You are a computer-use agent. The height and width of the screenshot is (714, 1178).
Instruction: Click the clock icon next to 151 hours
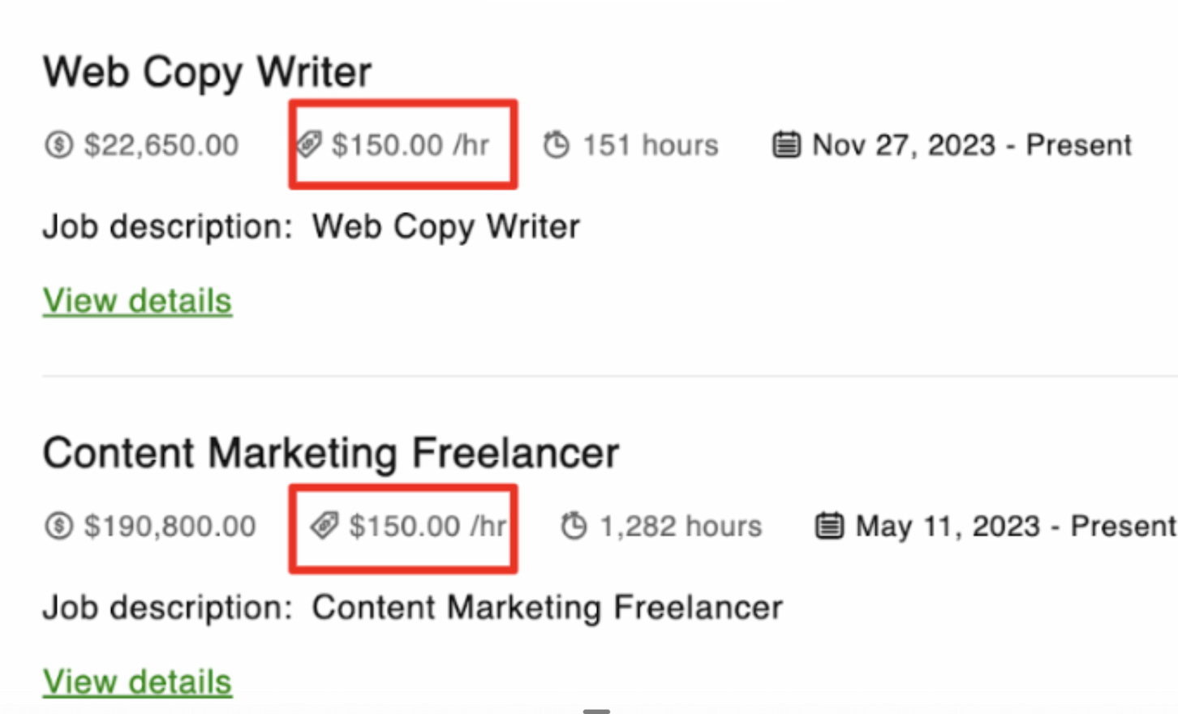[x=557, y=144]
